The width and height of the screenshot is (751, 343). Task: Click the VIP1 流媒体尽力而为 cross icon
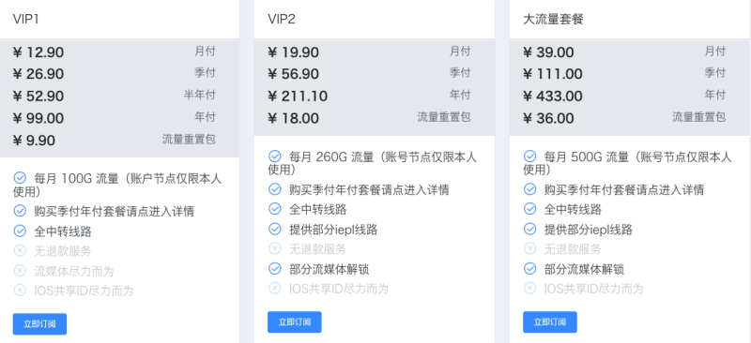pyautogui.click(x=20, y=271)
